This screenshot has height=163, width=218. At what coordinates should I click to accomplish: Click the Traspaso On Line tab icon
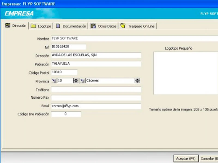click(x=123, y=26)
